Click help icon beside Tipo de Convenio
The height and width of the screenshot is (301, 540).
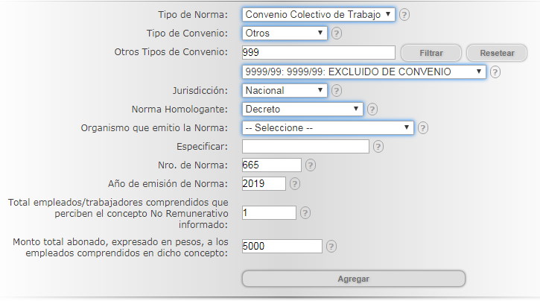coord(337,33)
